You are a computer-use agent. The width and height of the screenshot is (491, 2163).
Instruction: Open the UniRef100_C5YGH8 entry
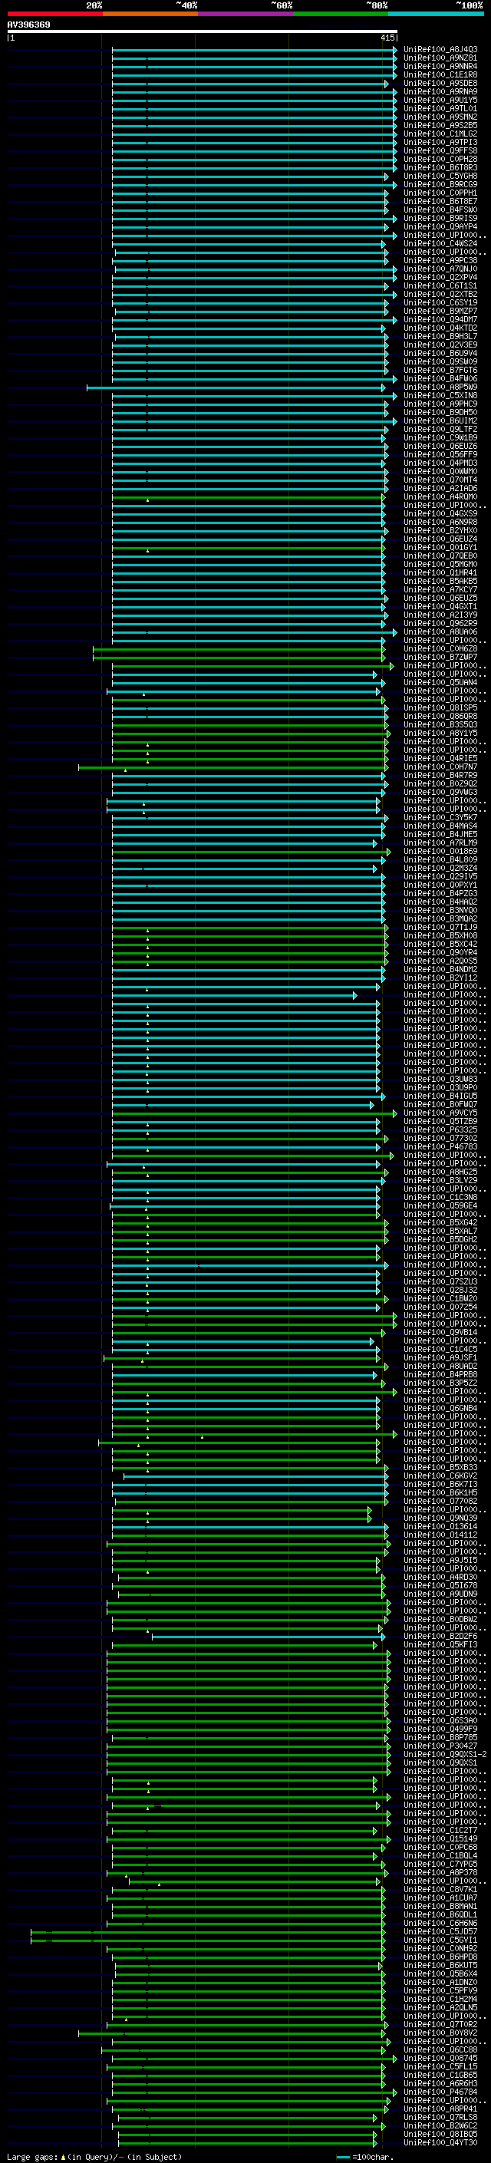pos(440,176)
